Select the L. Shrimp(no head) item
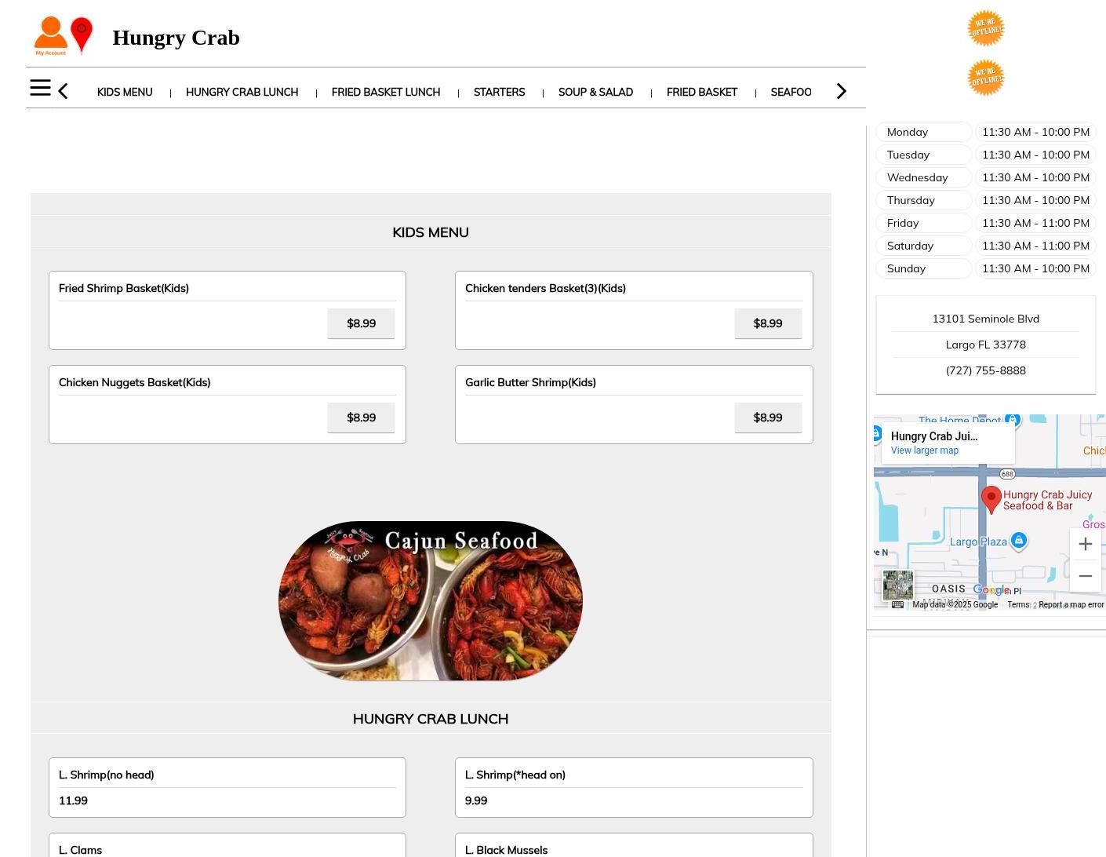This screenshot has height=857, width=1106. 227,787
